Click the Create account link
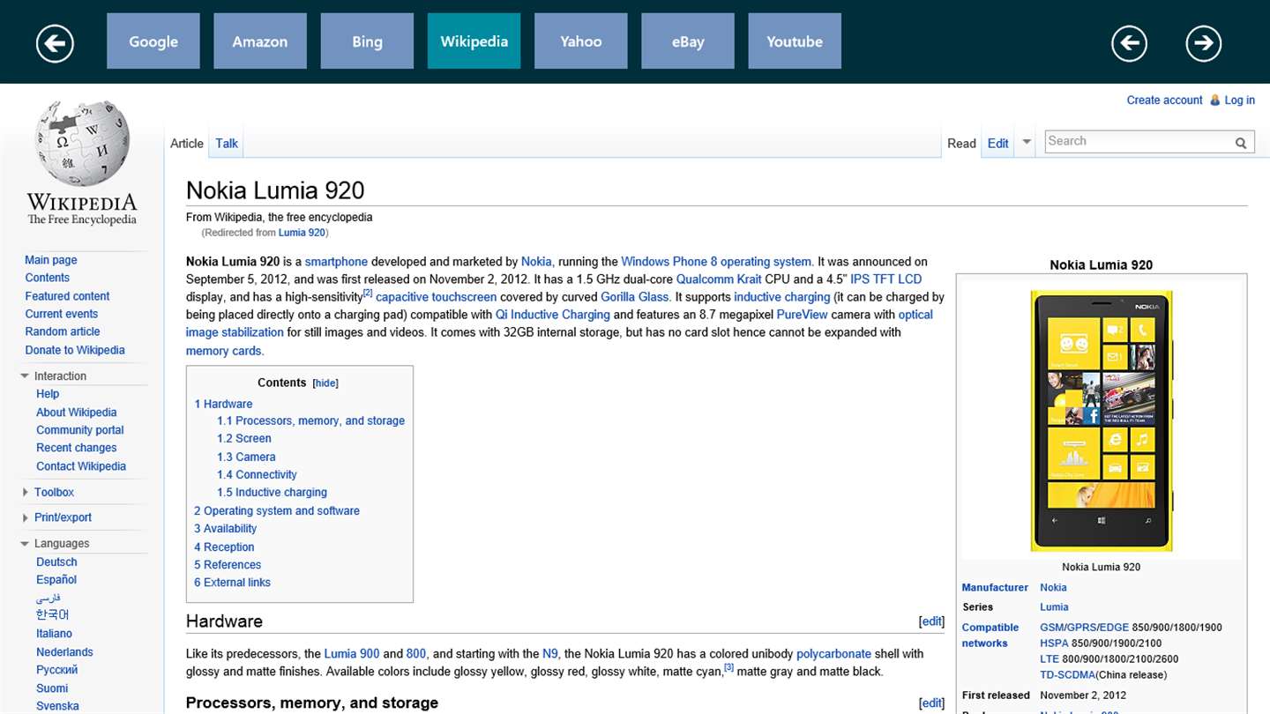This screenshot has width=1270, height=714. click(x=1164, y=100)
